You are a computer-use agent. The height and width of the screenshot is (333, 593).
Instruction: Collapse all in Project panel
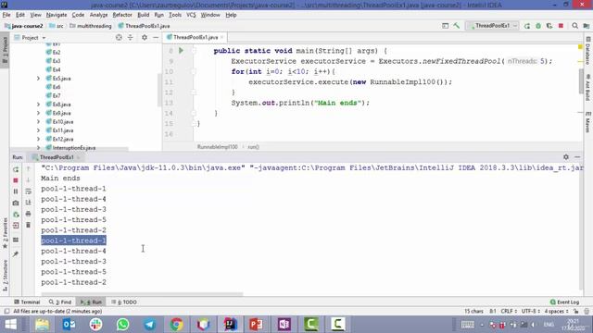click(x=130, y=37)
